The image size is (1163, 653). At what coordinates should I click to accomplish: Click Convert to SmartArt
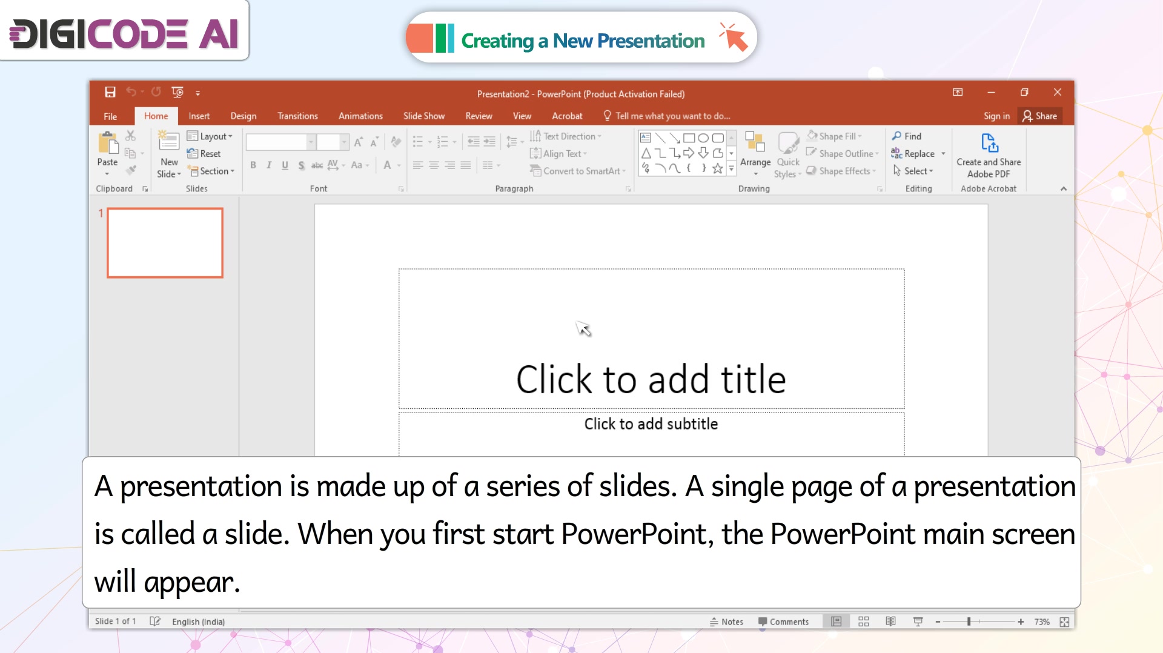click(x=578, y=171)
